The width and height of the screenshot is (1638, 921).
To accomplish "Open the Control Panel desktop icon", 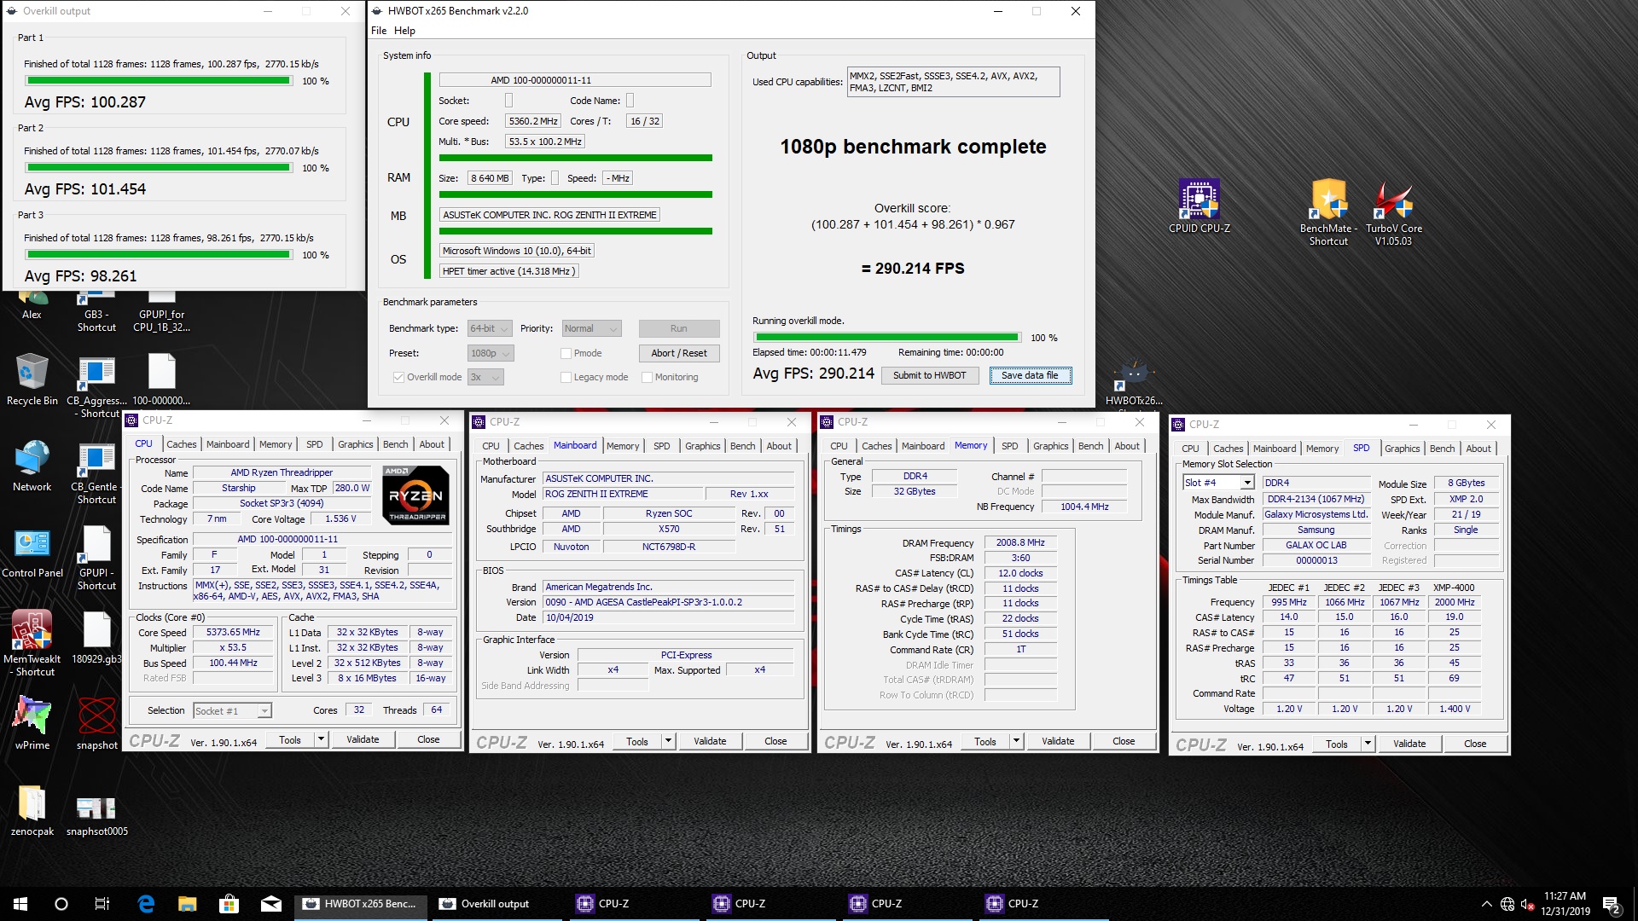I will [x=32, y=552].
